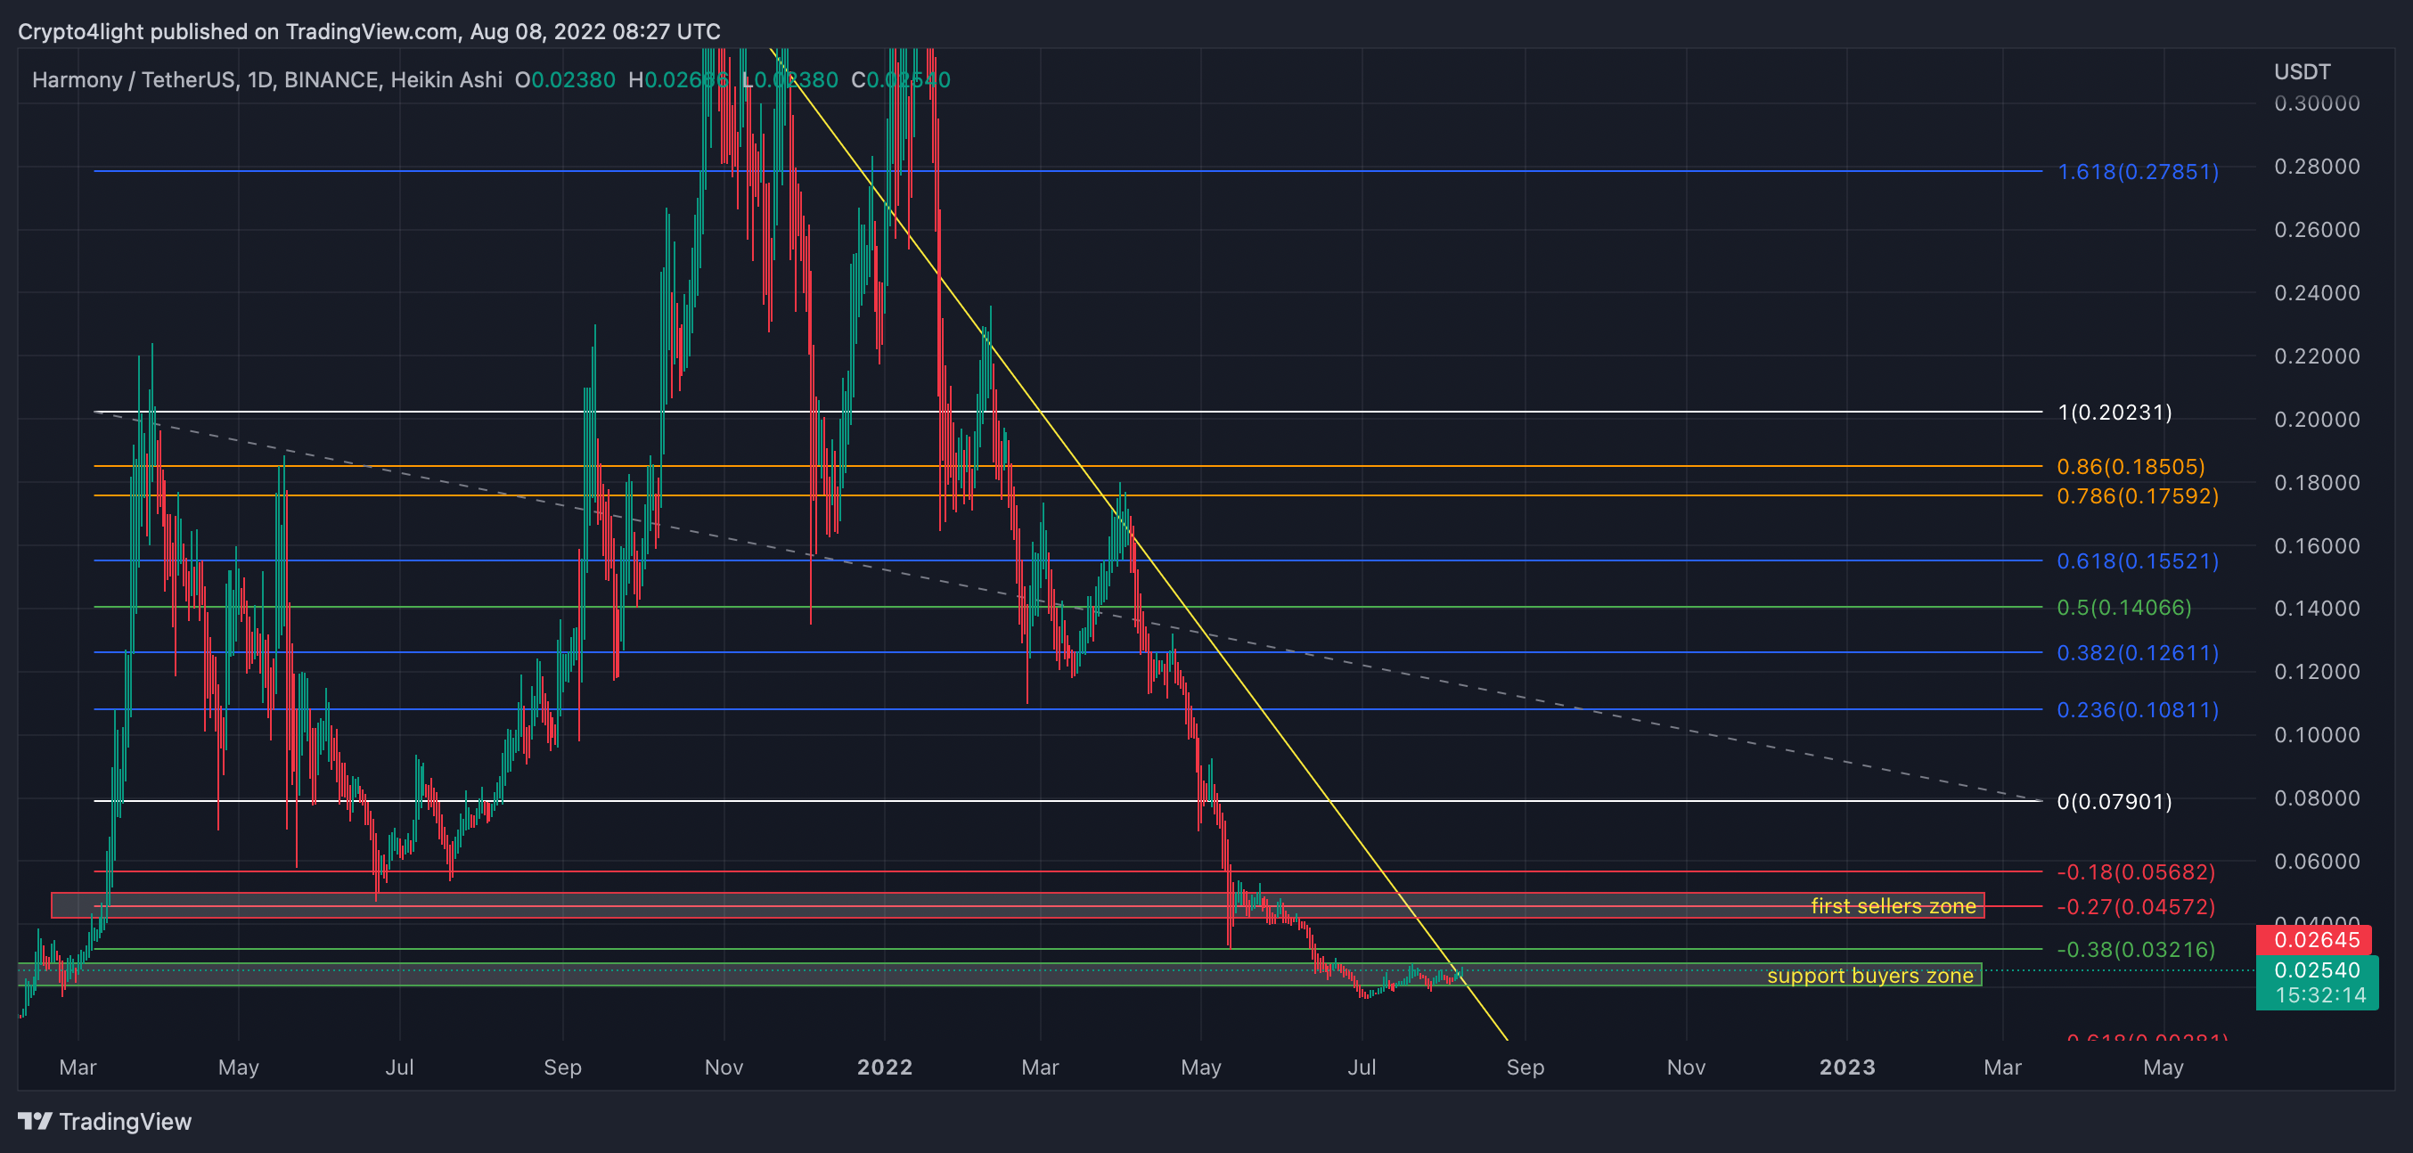Image resolution: width=2413 pixels, height=1153 pixels.
Task: Click the TradingView logo icon
Action: (35, 1120)
